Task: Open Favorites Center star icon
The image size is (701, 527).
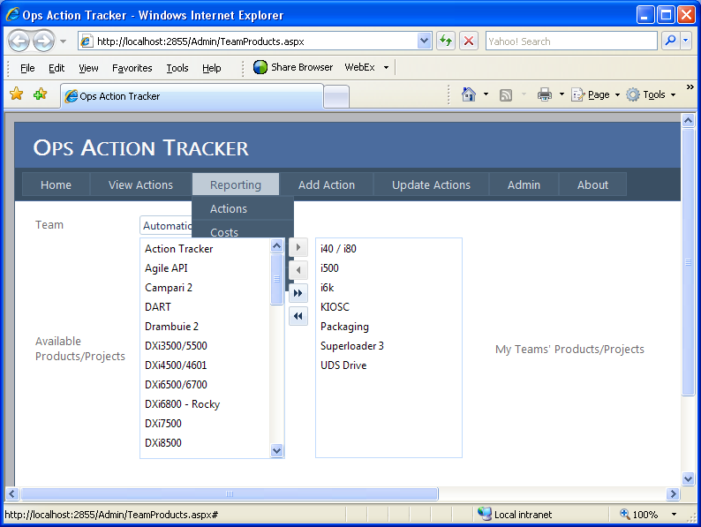Action: point(17,94)
